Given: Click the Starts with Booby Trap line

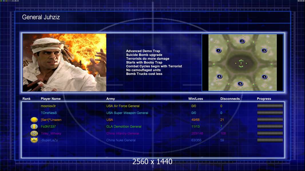Looking at the screenshot, I should [144, 62].
